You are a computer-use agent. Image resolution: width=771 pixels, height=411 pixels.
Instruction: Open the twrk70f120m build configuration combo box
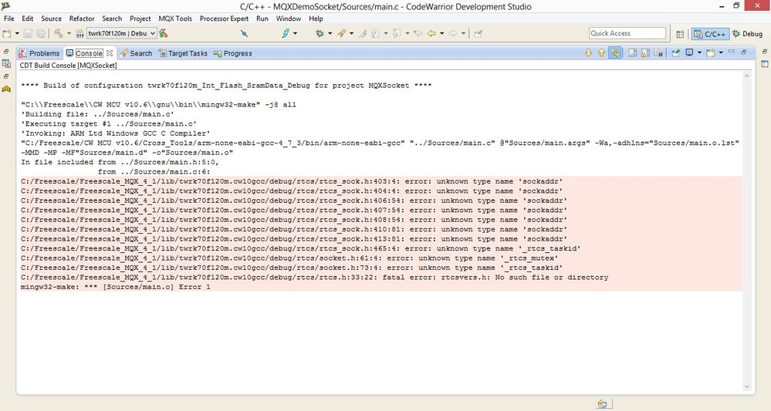(122, 33)
